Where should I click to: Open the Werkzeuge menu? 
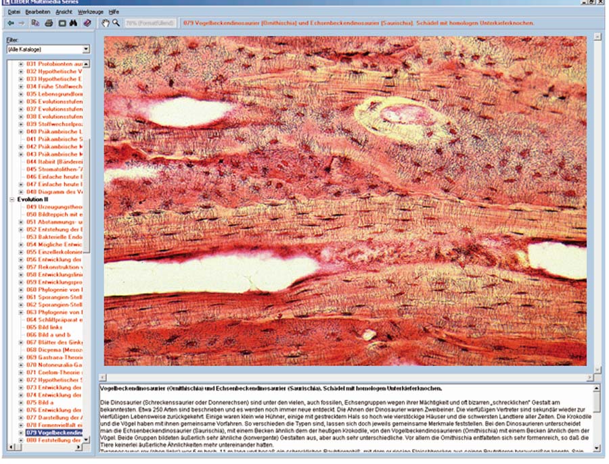[x=91, y=12]
